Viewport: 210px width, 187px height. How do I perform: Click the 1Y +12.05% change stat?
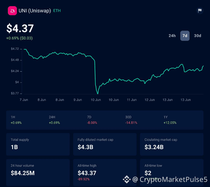[x=170, y=120]
